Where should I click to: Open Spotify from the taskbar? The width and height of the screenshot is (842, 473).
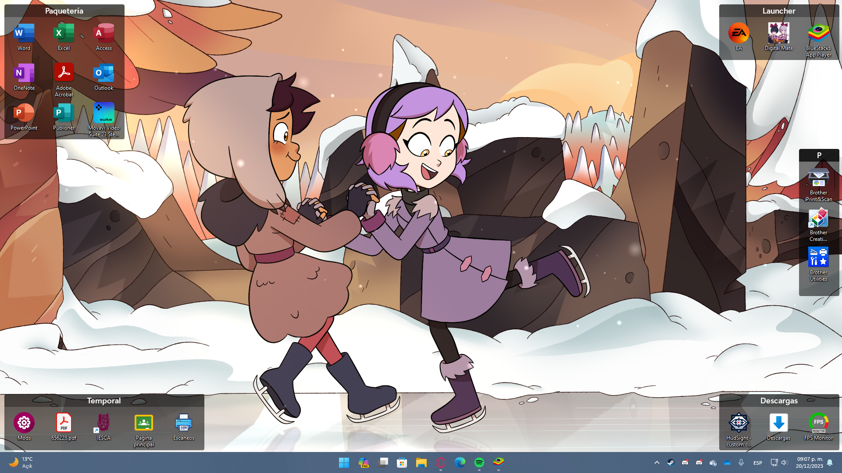[x=479, y=462]
